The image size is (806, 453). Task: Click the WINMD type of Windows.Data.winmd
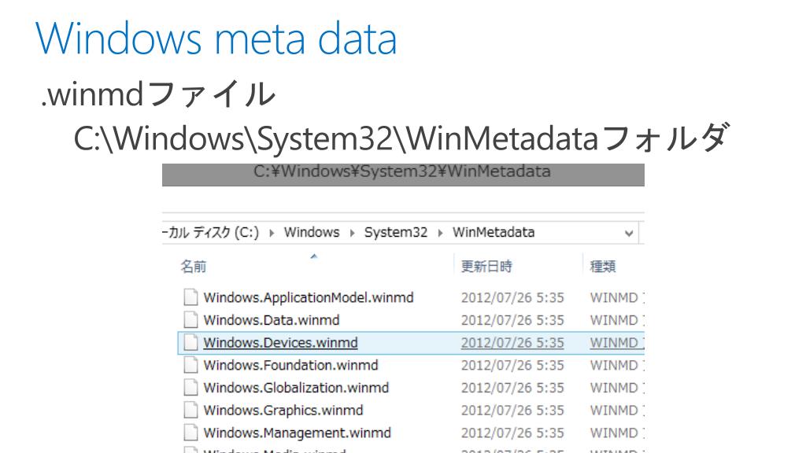617,321
